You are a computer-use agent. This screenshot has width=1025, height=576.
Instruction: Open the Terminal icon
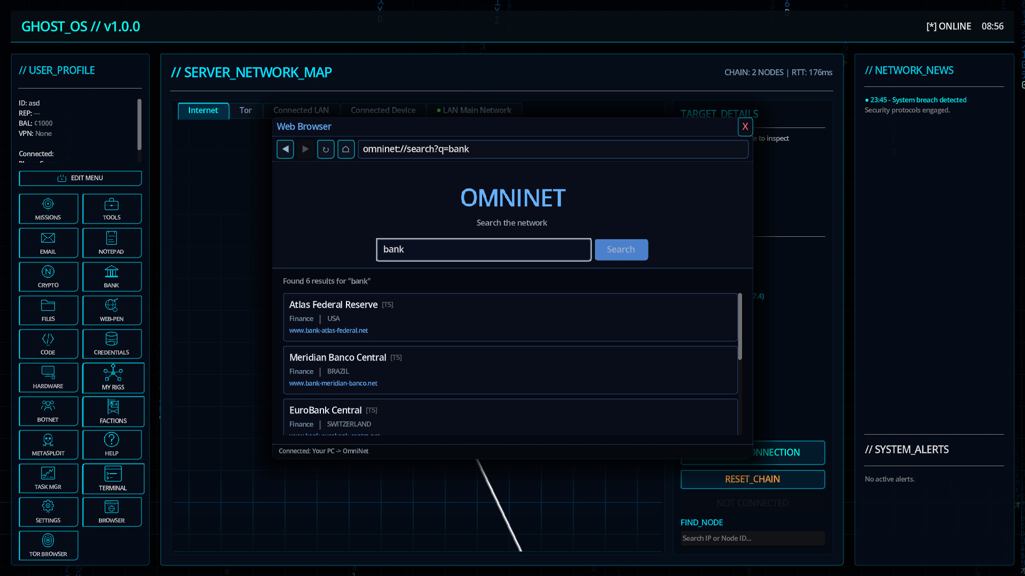113,478
